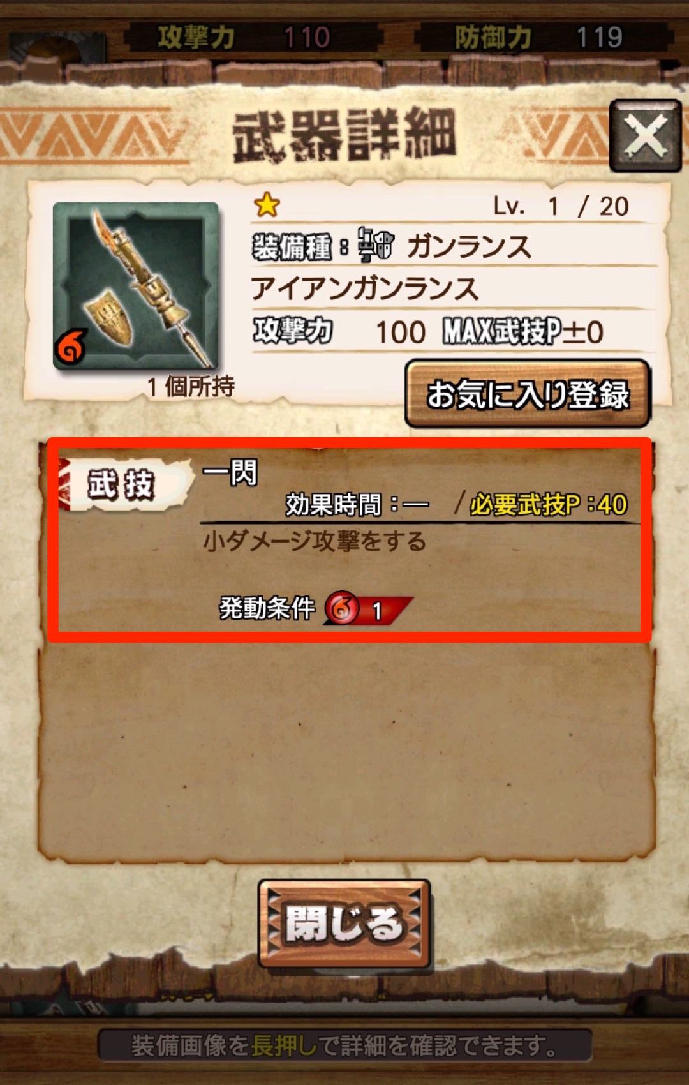Tap the bottom hint about 長押し
Image resolution: width=689 pixels, height=1085 pixels.
344,1045
